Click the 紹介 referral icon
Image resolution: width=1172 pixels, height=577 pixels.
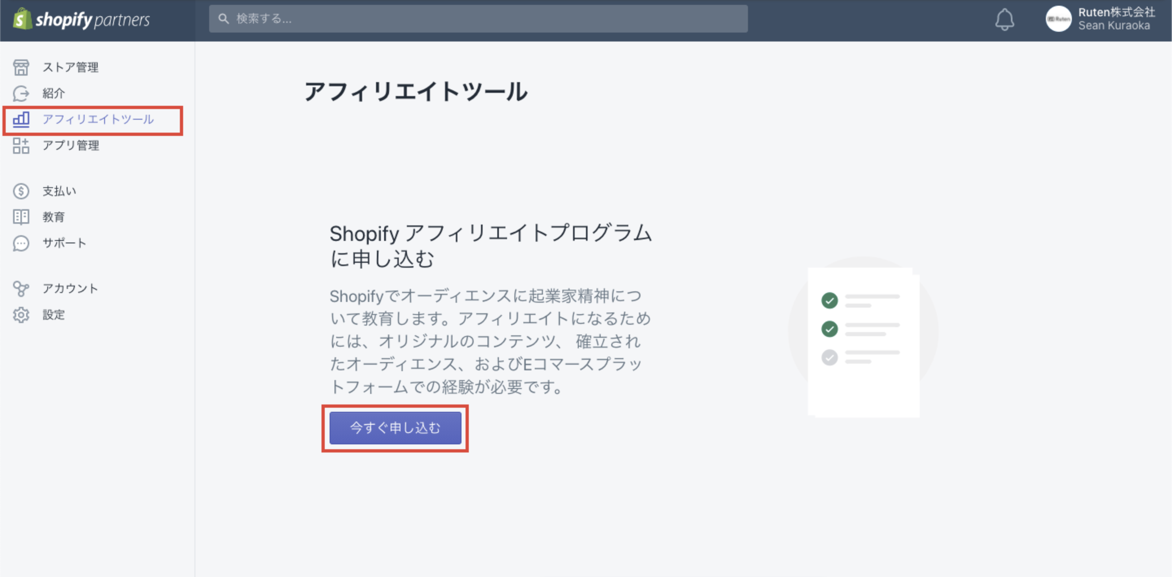21,93
